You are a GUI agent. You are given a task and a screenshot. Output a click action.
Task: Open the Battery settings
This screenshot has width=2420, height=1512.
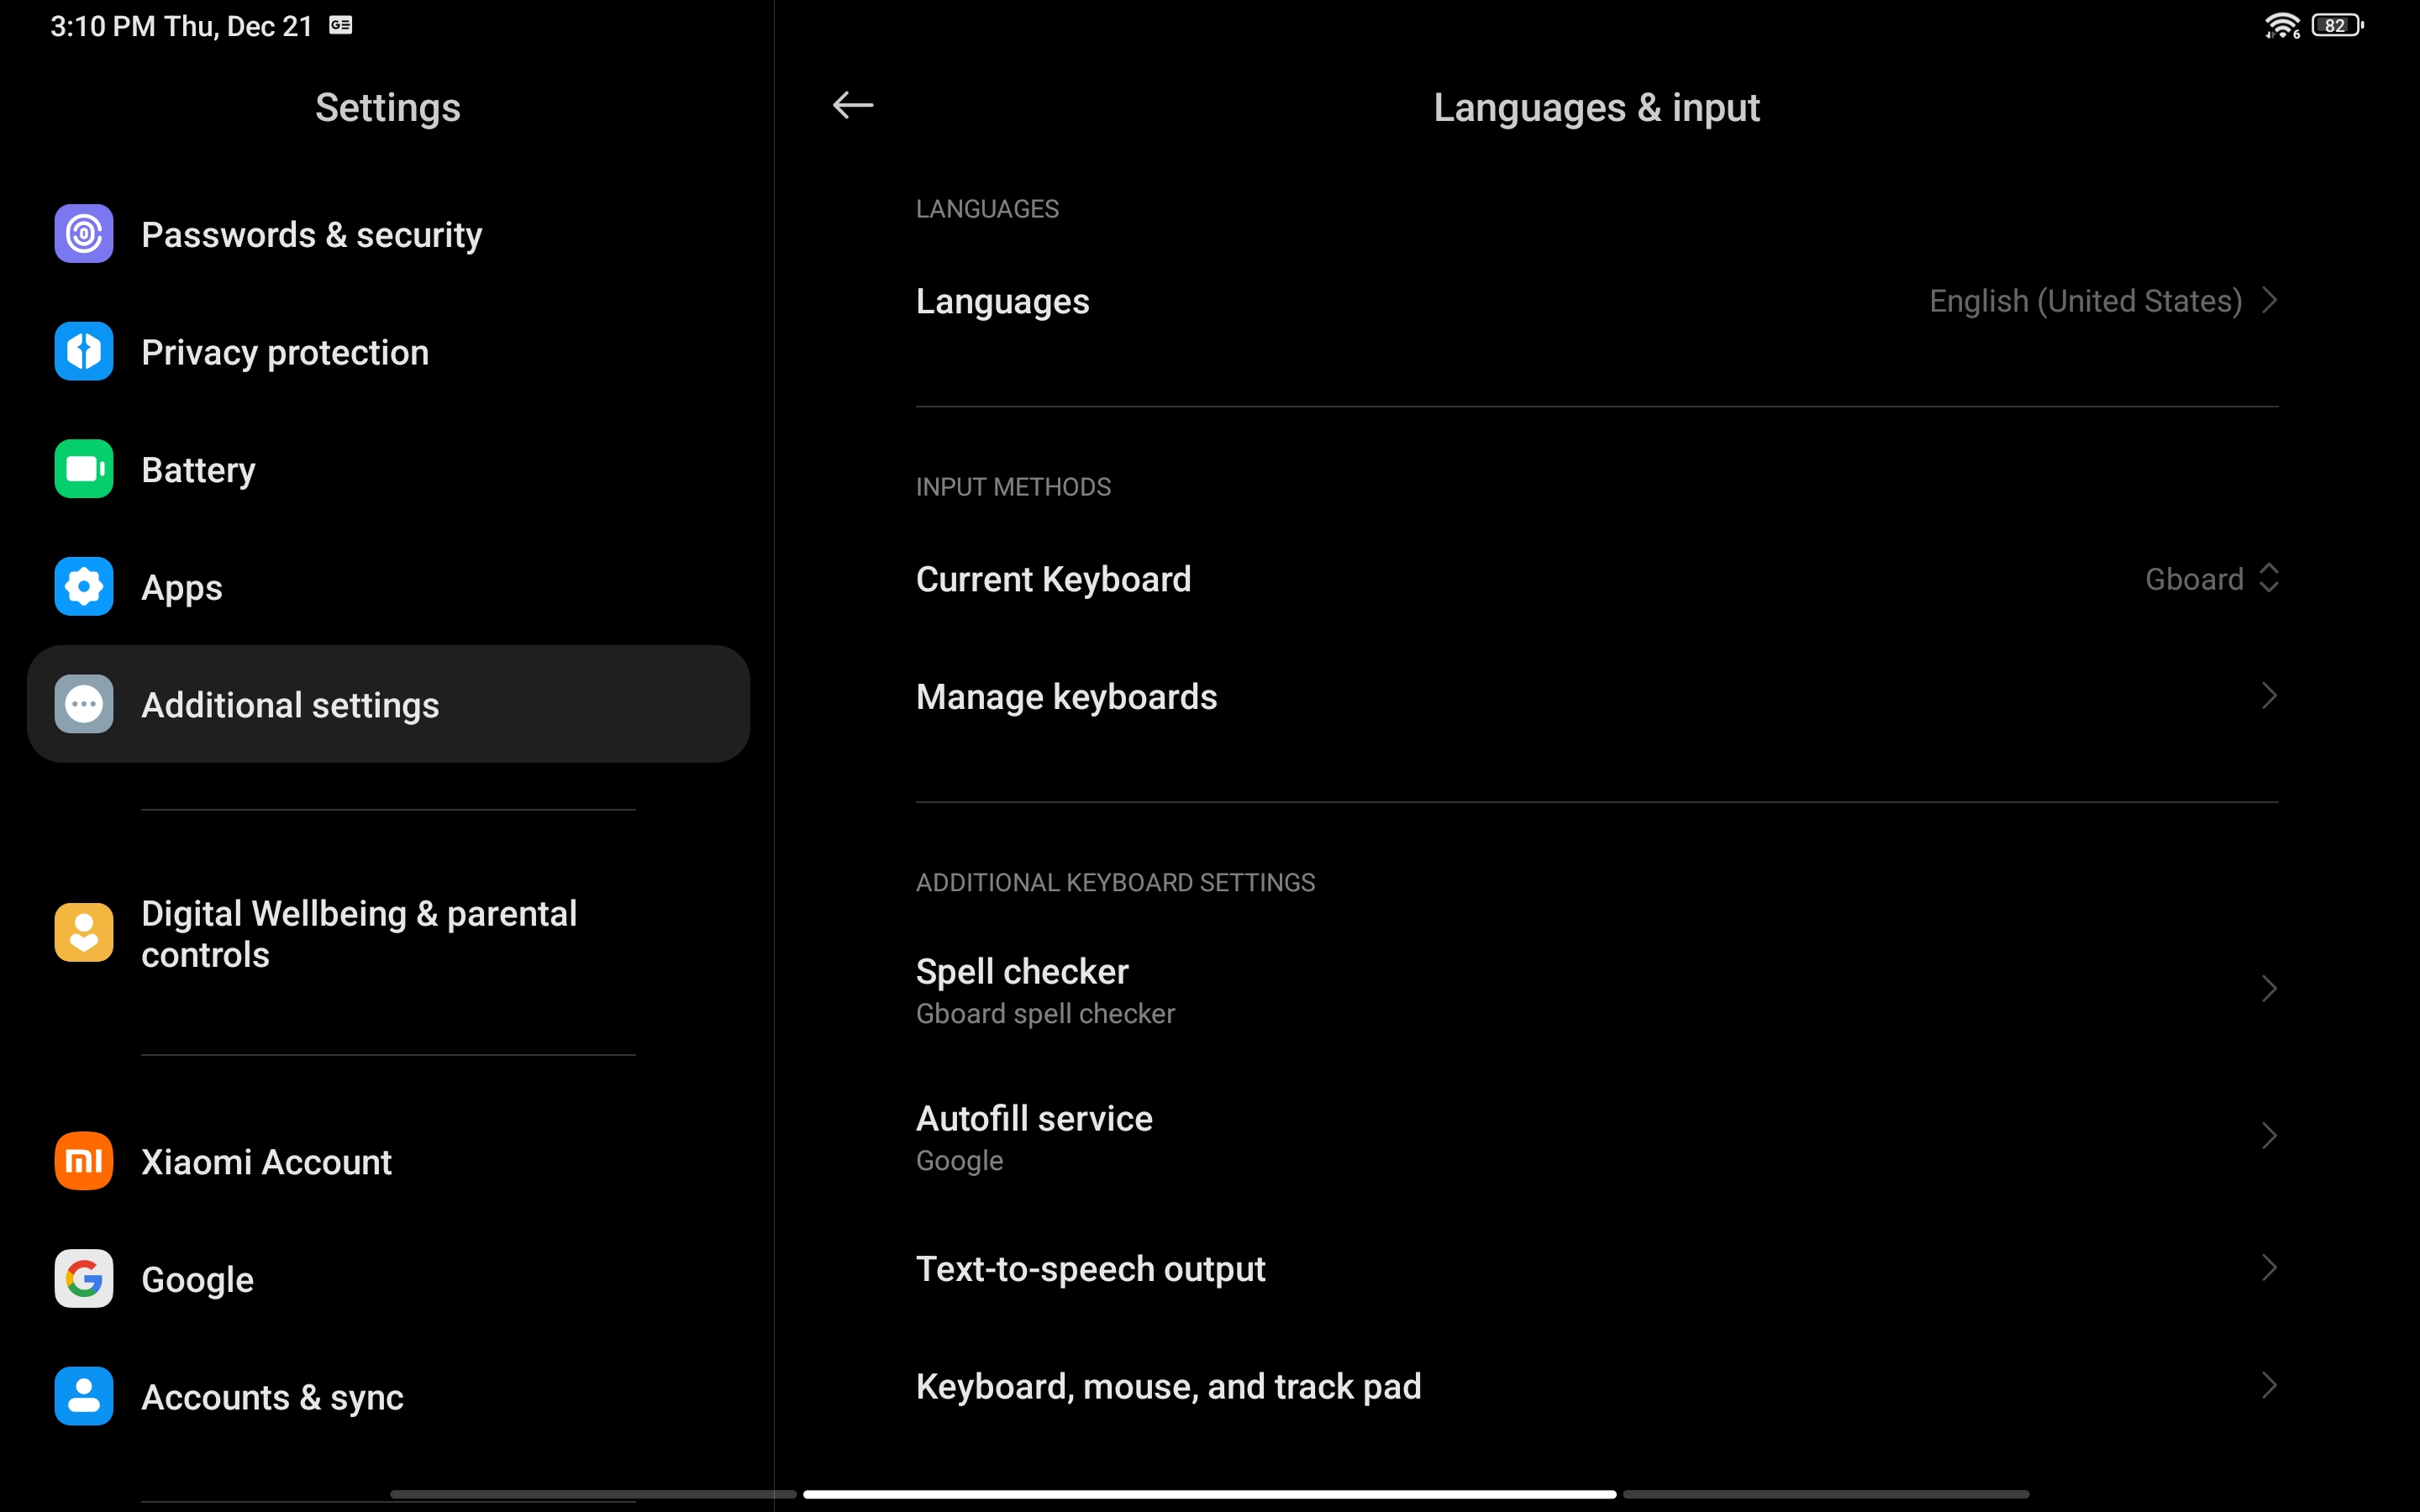tap(388, 469)
